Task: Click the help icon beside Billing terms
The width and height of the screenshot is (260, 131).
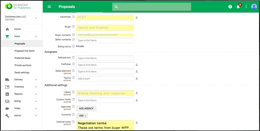Action: click(x=73, y=46)
